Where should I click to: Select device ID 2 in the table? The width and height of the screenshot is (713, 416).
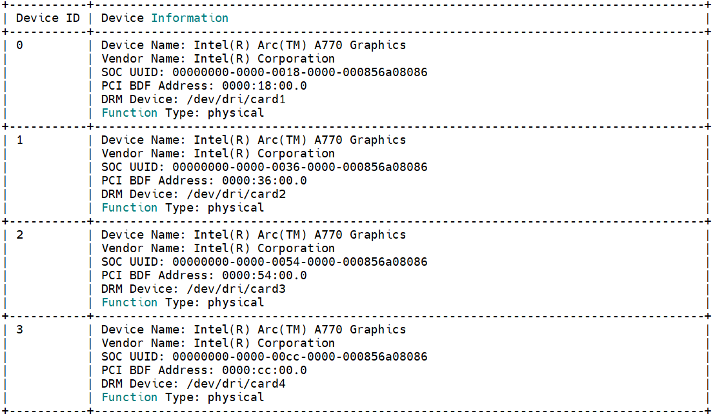click(x=19, y=235)
